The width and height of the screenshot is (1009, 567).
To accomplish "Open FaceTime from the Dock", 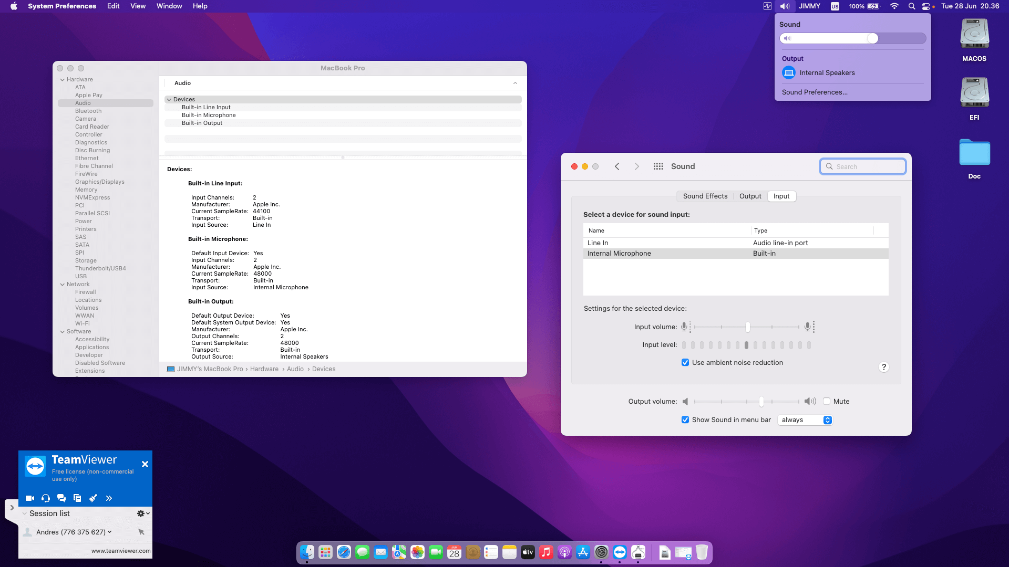I will [x=436, y=552].
